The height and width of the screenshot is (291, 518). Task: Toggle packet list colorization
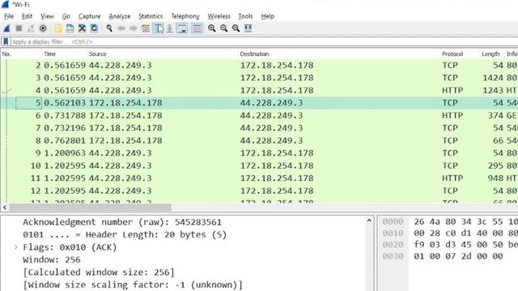[197, 28]
